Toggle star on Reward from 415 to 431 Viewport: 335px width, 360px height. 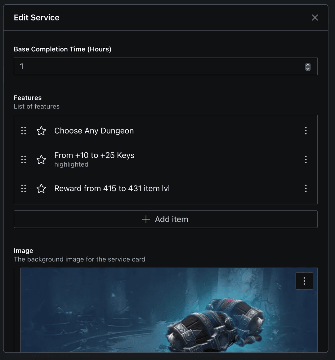tap(41, 188)
